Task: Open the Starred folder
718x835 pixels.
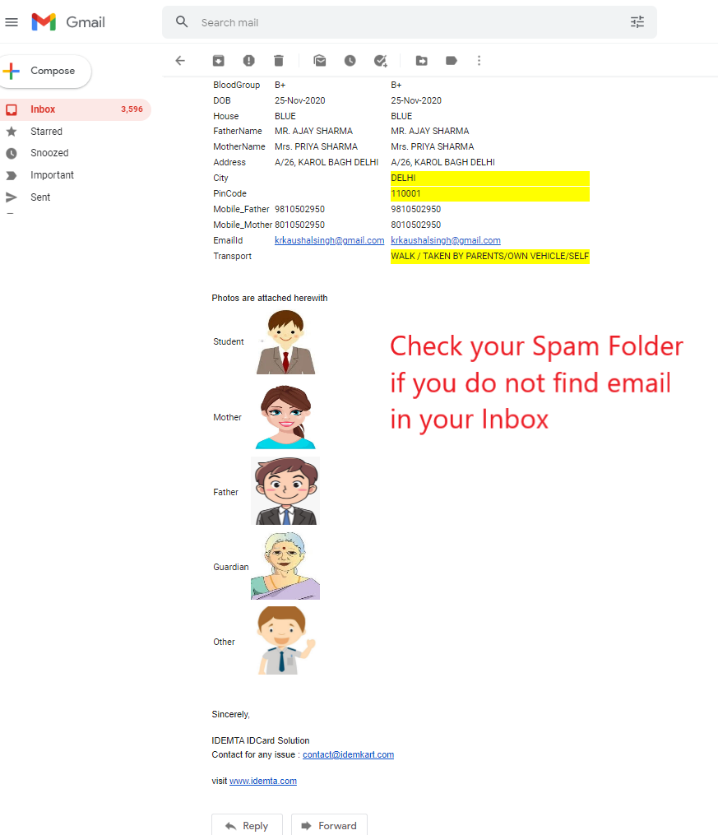Action: tap(46, 132)
